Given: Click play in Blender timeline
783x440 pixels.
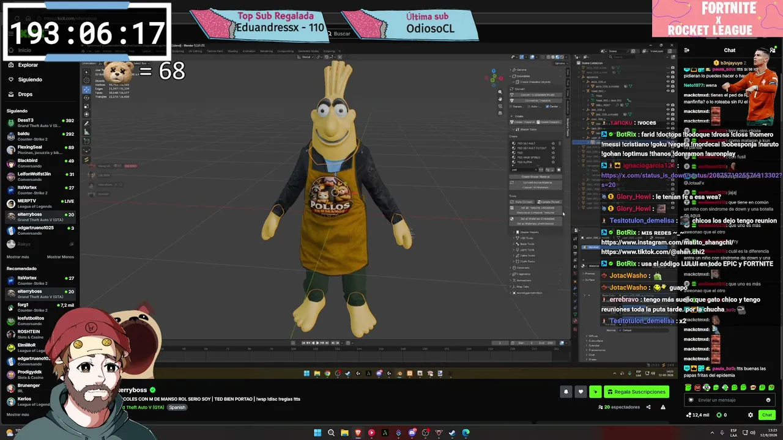Looking at the screenshot, I should (317, 343).
